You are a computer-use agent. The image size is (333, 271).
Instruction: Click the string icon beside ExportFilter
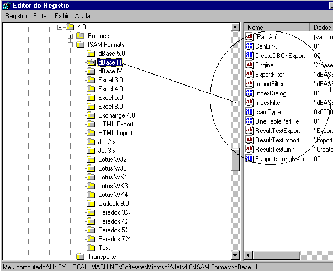point(249,75)
